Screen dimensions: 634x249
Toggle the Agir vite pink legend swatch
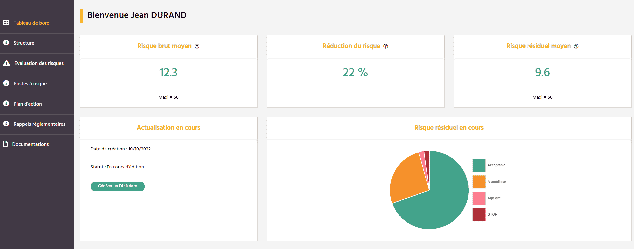[479, 198]
